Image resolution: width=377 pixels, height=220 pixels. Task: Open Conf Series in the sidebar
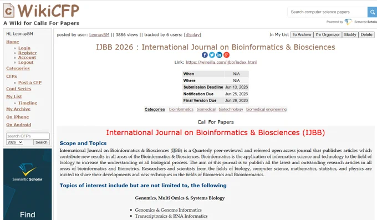tap(19, 89)
